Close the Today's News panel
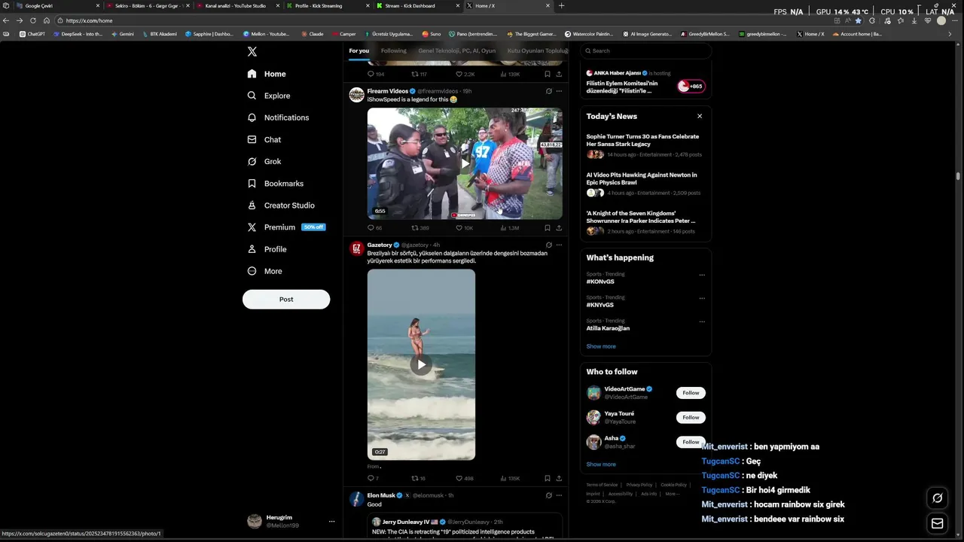 [x=700, y=116]
